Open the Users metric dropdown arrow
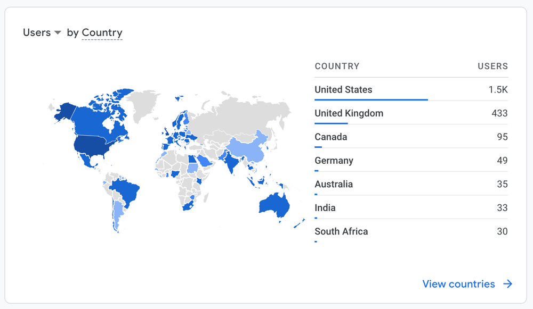 coord(58,32)
